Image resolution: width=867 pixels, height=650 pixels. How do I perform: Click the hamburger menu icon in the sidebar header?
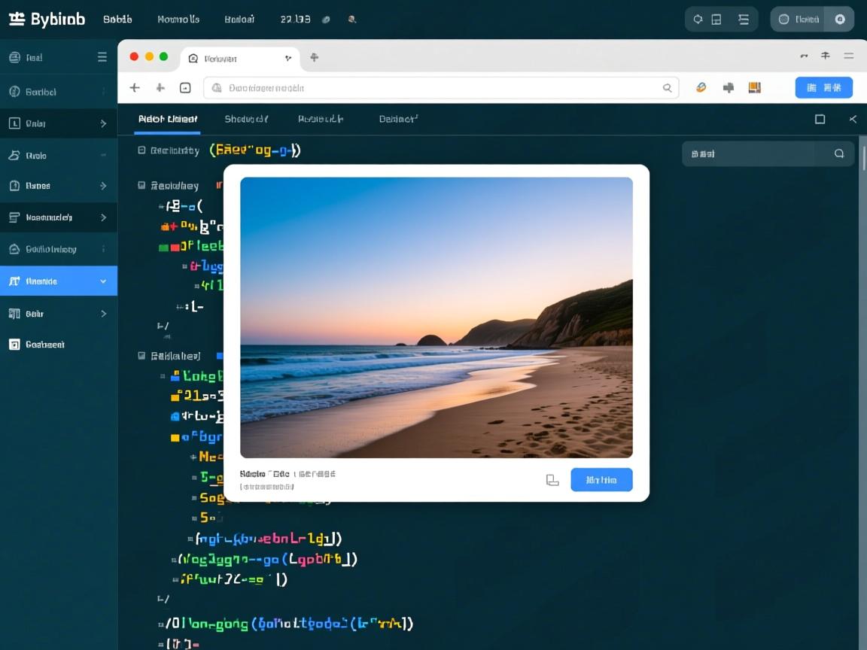102,57
